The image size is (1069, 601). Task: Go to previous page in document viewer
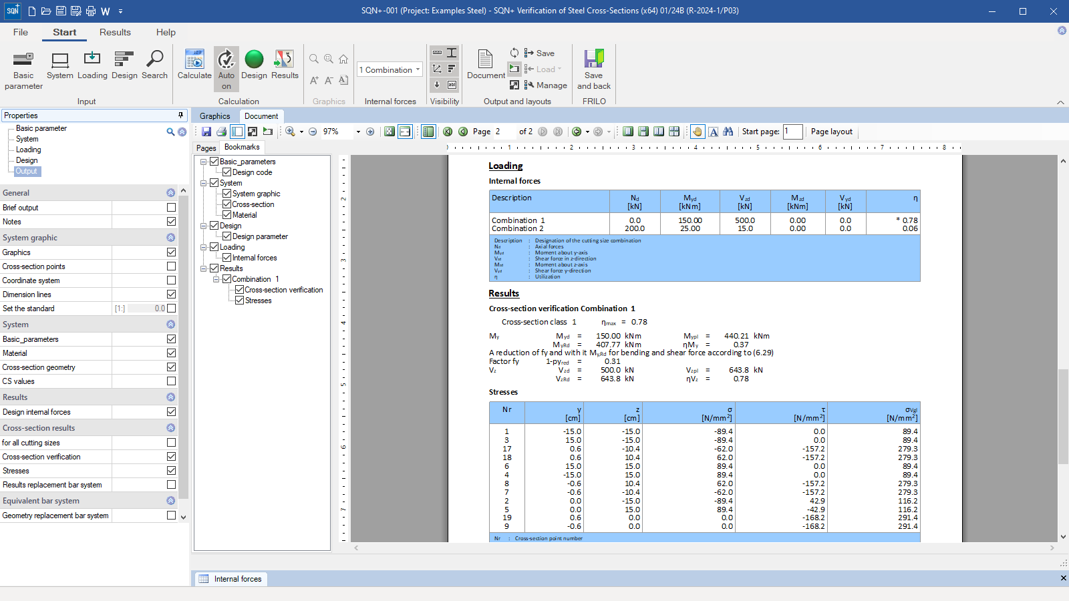pyautogui.click(x=463, y=132)
